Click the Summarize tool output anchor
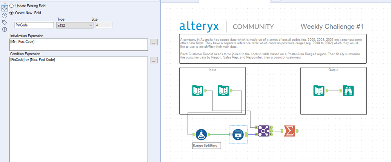The height and width of the screenshot is (162, 391). pyautogui.click(x=297, y=131)
